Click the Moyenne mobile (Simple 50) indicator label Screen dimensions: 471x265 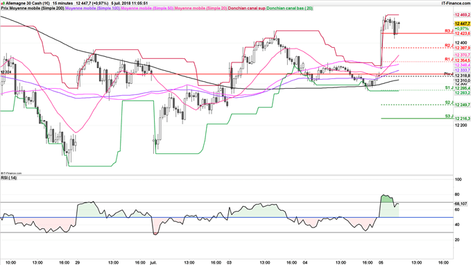click(147, 8)
